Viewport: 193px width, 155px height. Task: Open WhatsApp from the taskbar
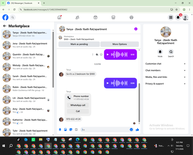point(33,139)
